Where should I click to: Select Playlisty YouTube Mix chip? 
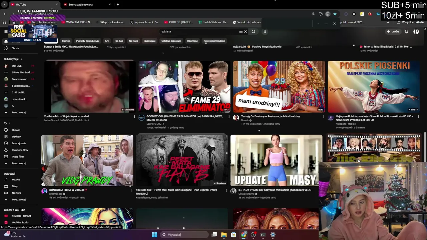pyautogui.click(x=88, y=41)
